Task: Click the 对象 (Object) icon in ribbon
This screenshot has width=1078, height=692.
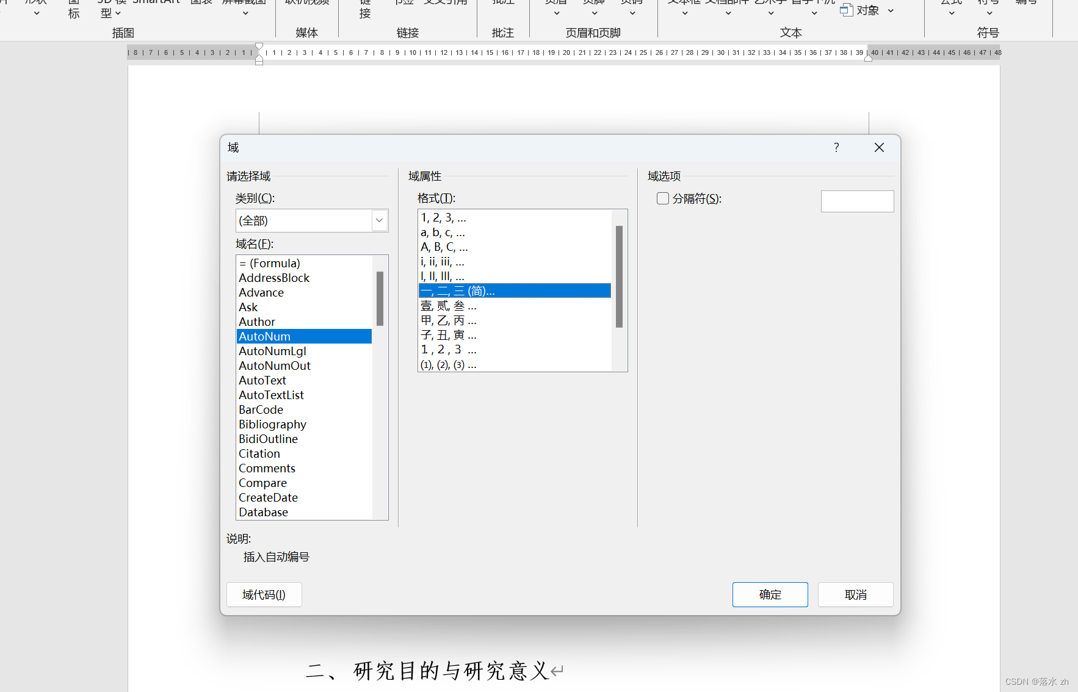Action: coord(846,10)
